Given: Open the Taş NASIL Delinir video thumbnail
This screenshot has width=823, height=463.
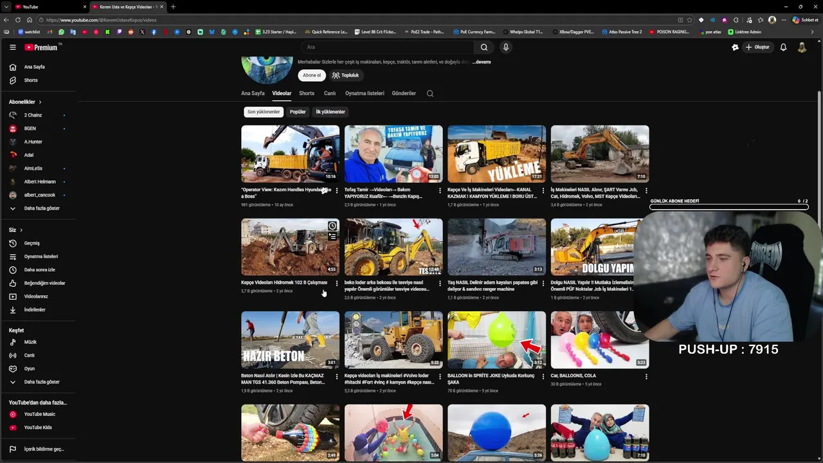Looking at the screenshot, I should tap(496, 247).
